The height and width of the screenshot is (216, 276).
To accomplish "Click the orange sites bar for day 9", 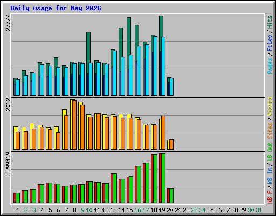I will click(x=82, y=127).
